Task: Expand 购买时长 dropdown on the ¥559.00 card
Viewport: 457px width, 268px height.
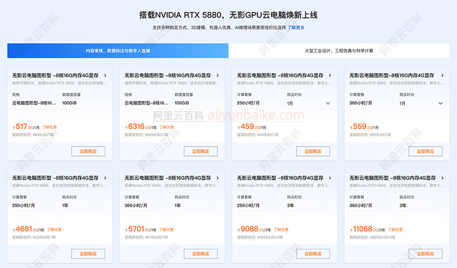Action: pyautogui.click(x=421, y=103)
